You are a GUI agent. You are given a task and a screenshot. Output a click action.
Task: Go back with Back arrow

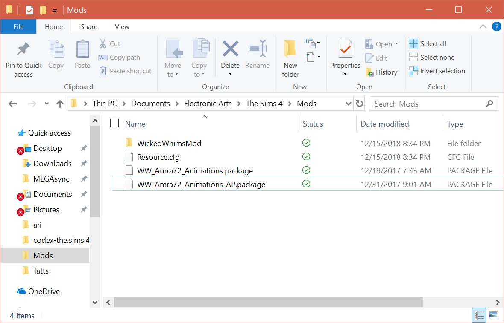click(12, 104)
